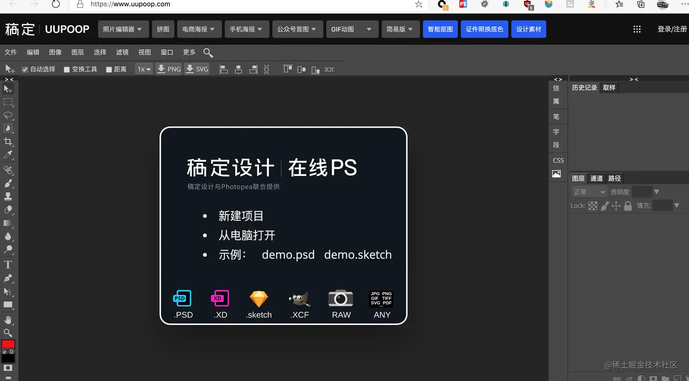Select the Gradient tool
The width and height of the screenshot is (689, 381).
[8, 223]
